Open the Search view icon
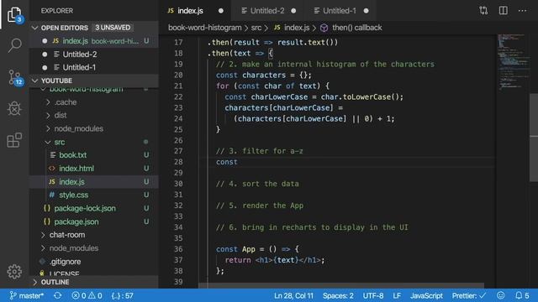The image size is (538, 302). 14,44
